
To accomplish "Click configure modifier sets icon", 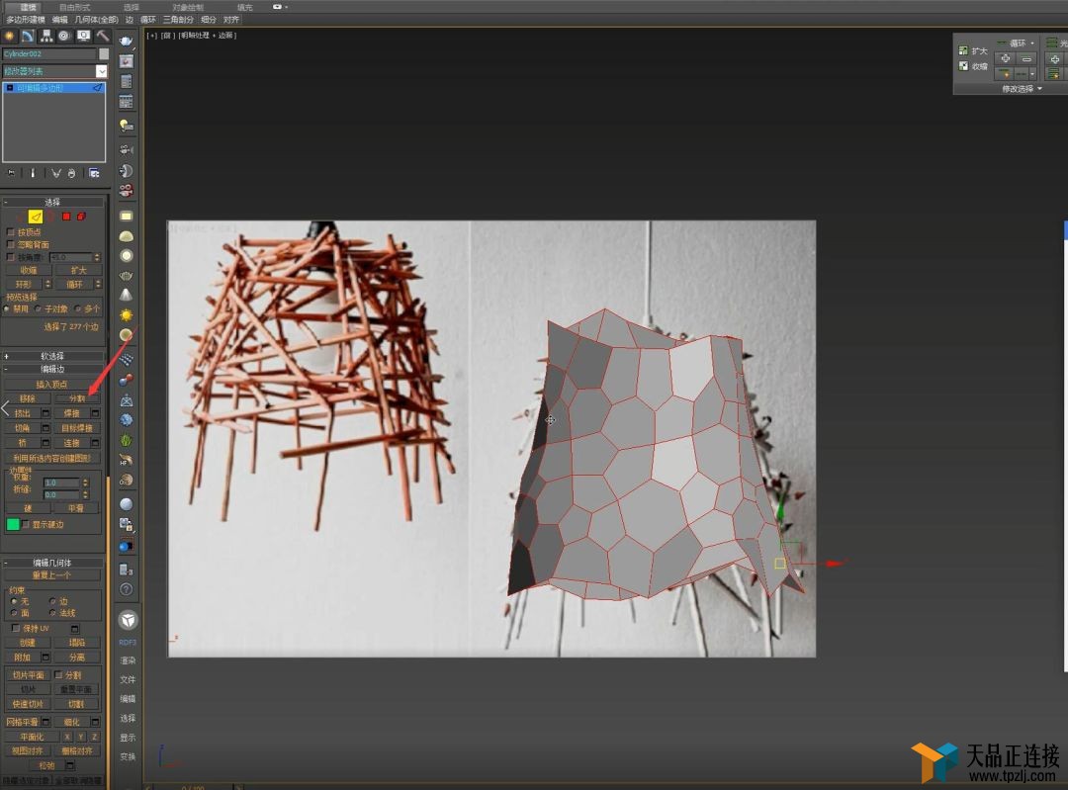I will 94,173.
